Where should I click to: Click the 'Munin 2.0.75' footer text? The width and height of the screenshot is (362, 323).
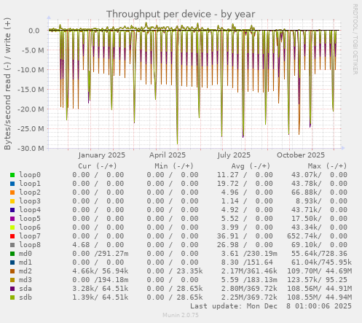point(181,316)
